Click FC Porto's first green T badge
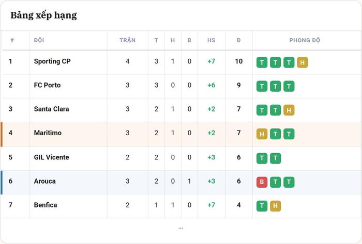 pos(262,86)
